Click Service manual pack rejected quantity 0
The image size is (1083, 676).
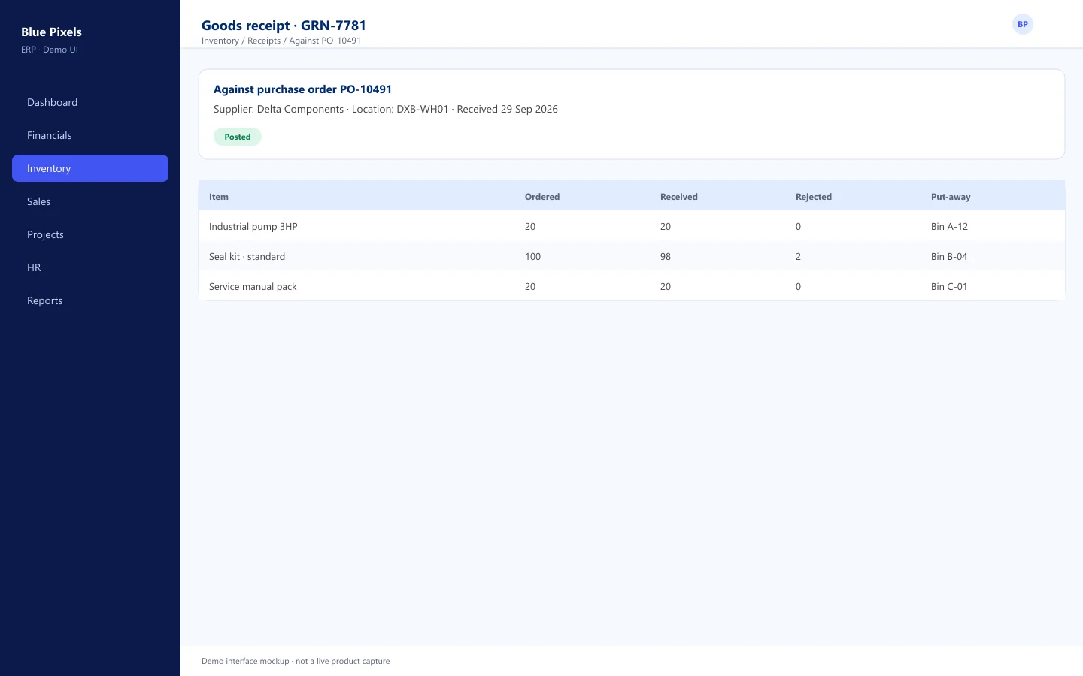pos(799,286)
